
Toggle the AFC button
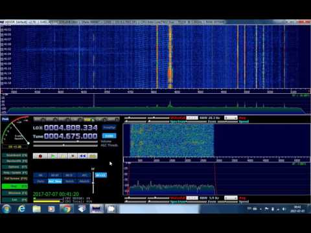[x=84, y=175]
